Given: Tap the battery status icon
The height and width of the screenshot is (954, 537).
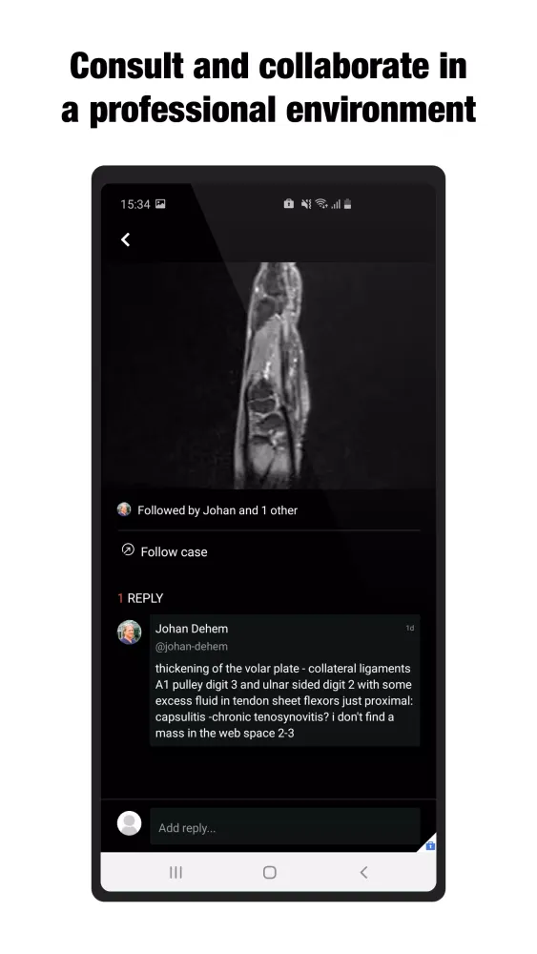Looking at the screenshot, I should click(x=348, y=204).
